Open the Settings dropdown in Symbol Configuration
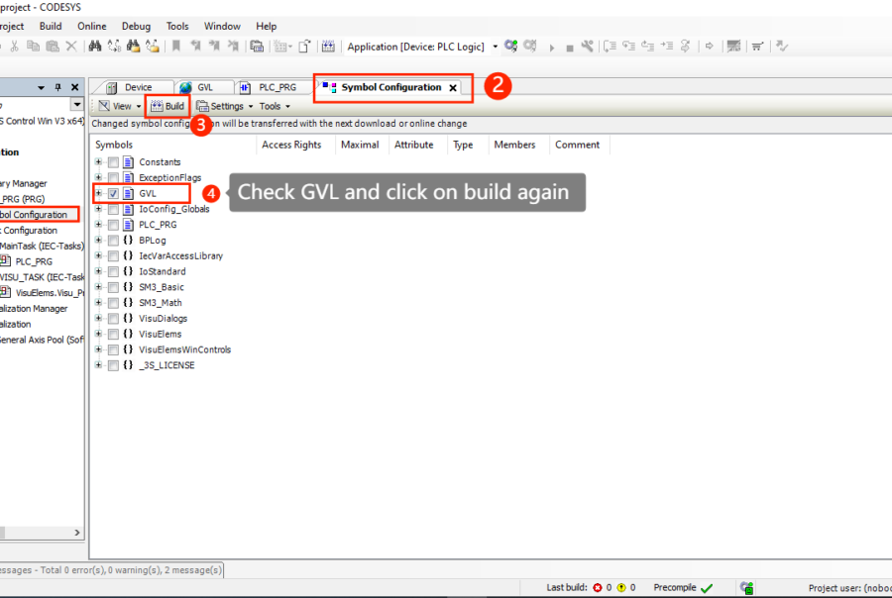Viewport: 892px width, 598px height. [x=224, y=106]
